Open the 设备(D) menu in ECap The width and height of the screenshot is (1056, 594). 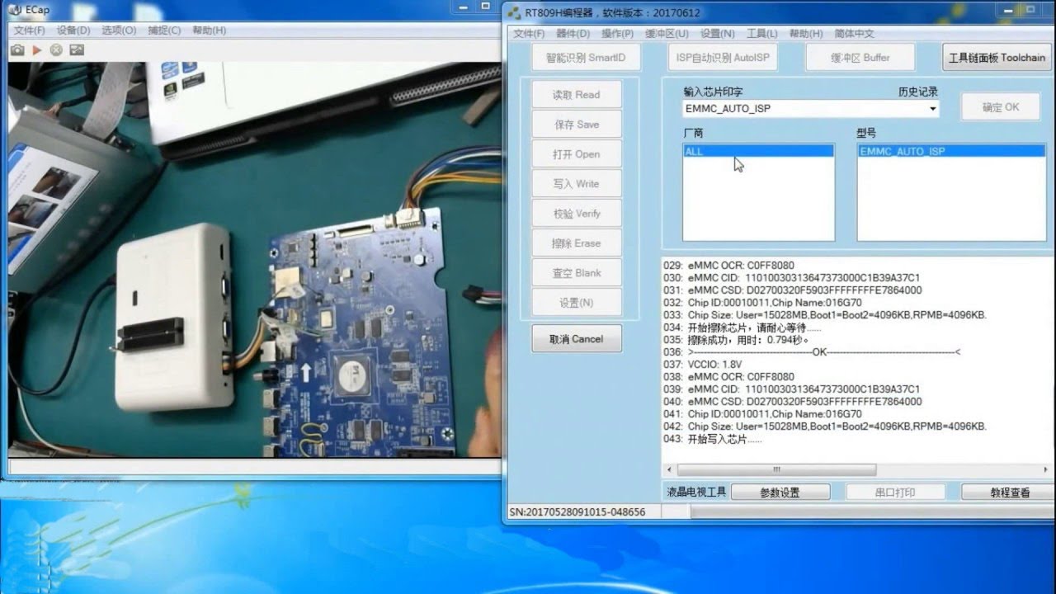73,30
